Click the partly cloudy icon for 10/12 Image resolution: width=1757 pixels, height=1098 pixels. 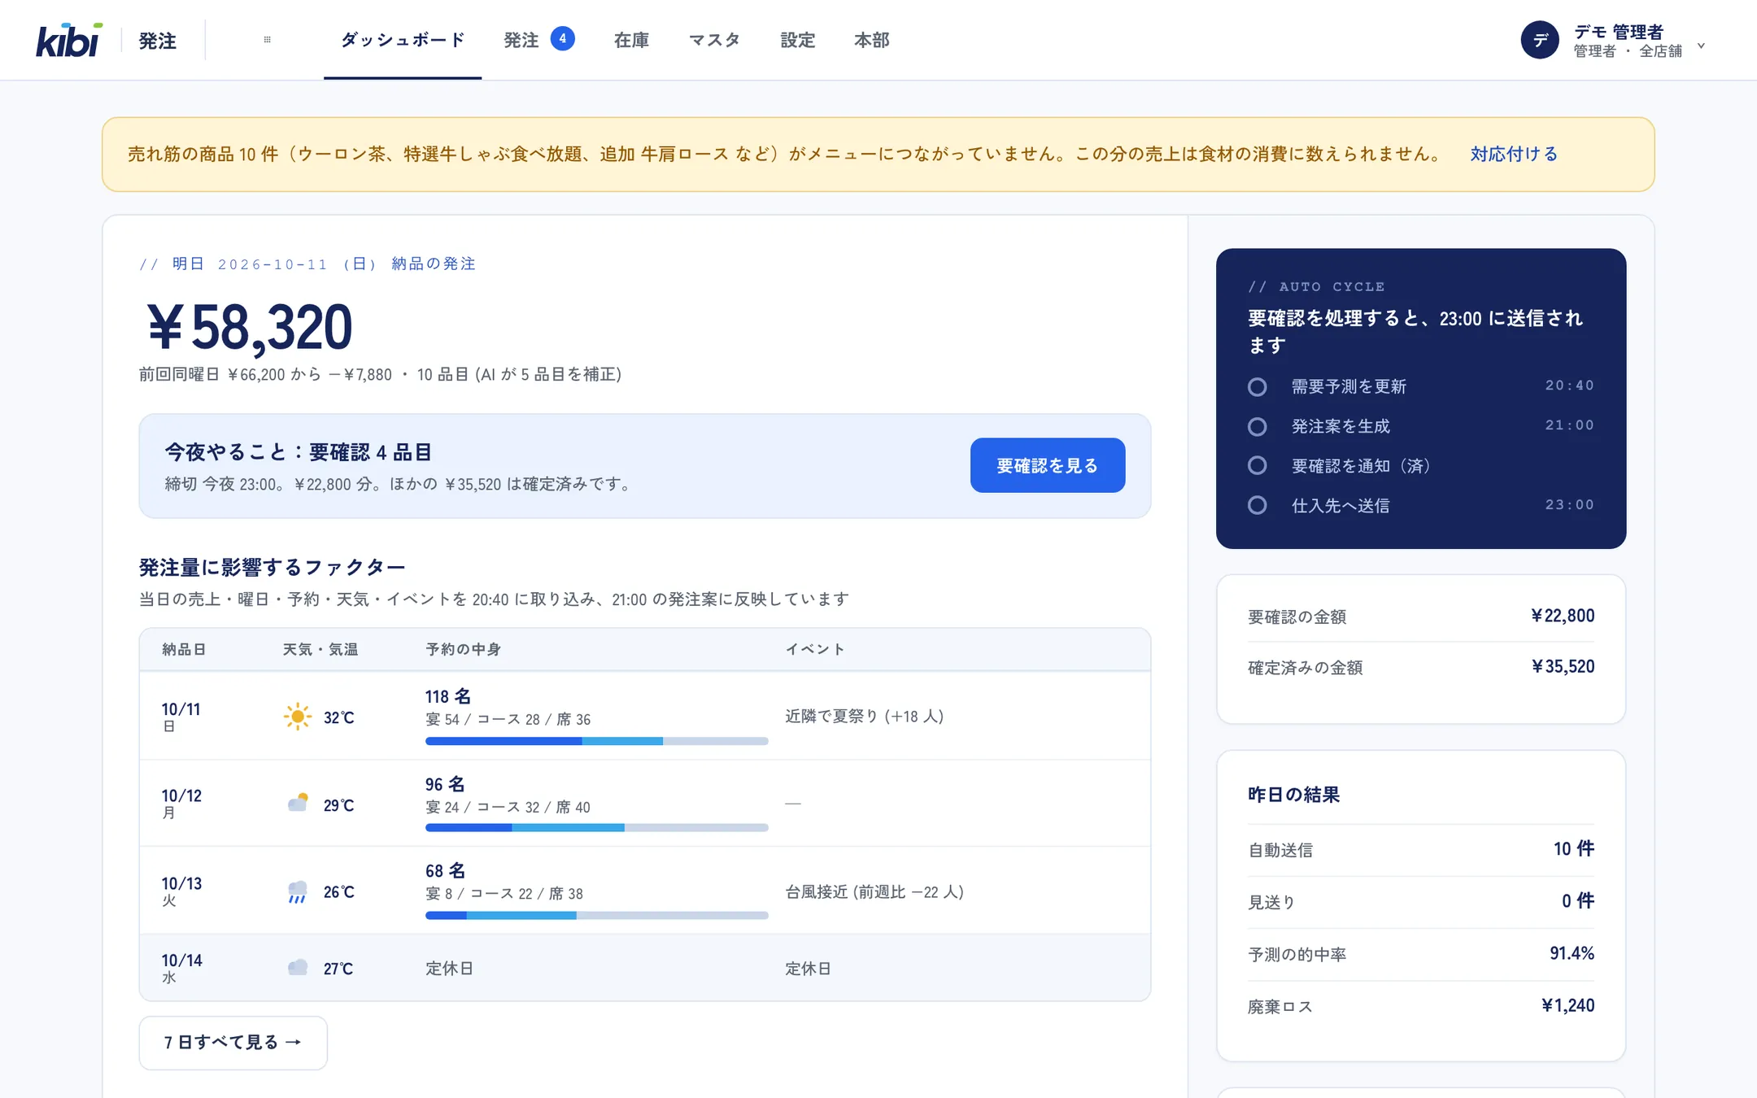click(x=298, y=804)
